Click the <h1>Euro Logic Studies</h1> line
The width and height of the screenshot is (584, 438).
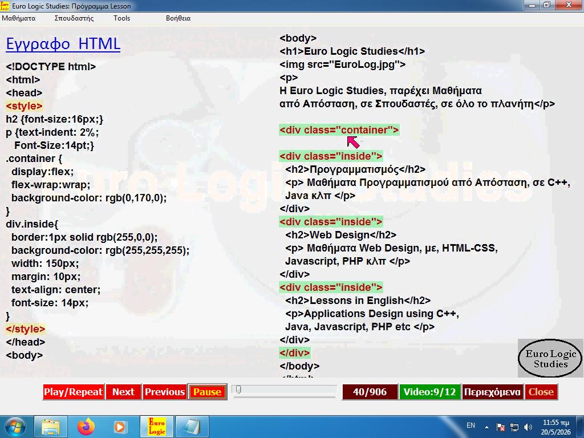[352, 51]
